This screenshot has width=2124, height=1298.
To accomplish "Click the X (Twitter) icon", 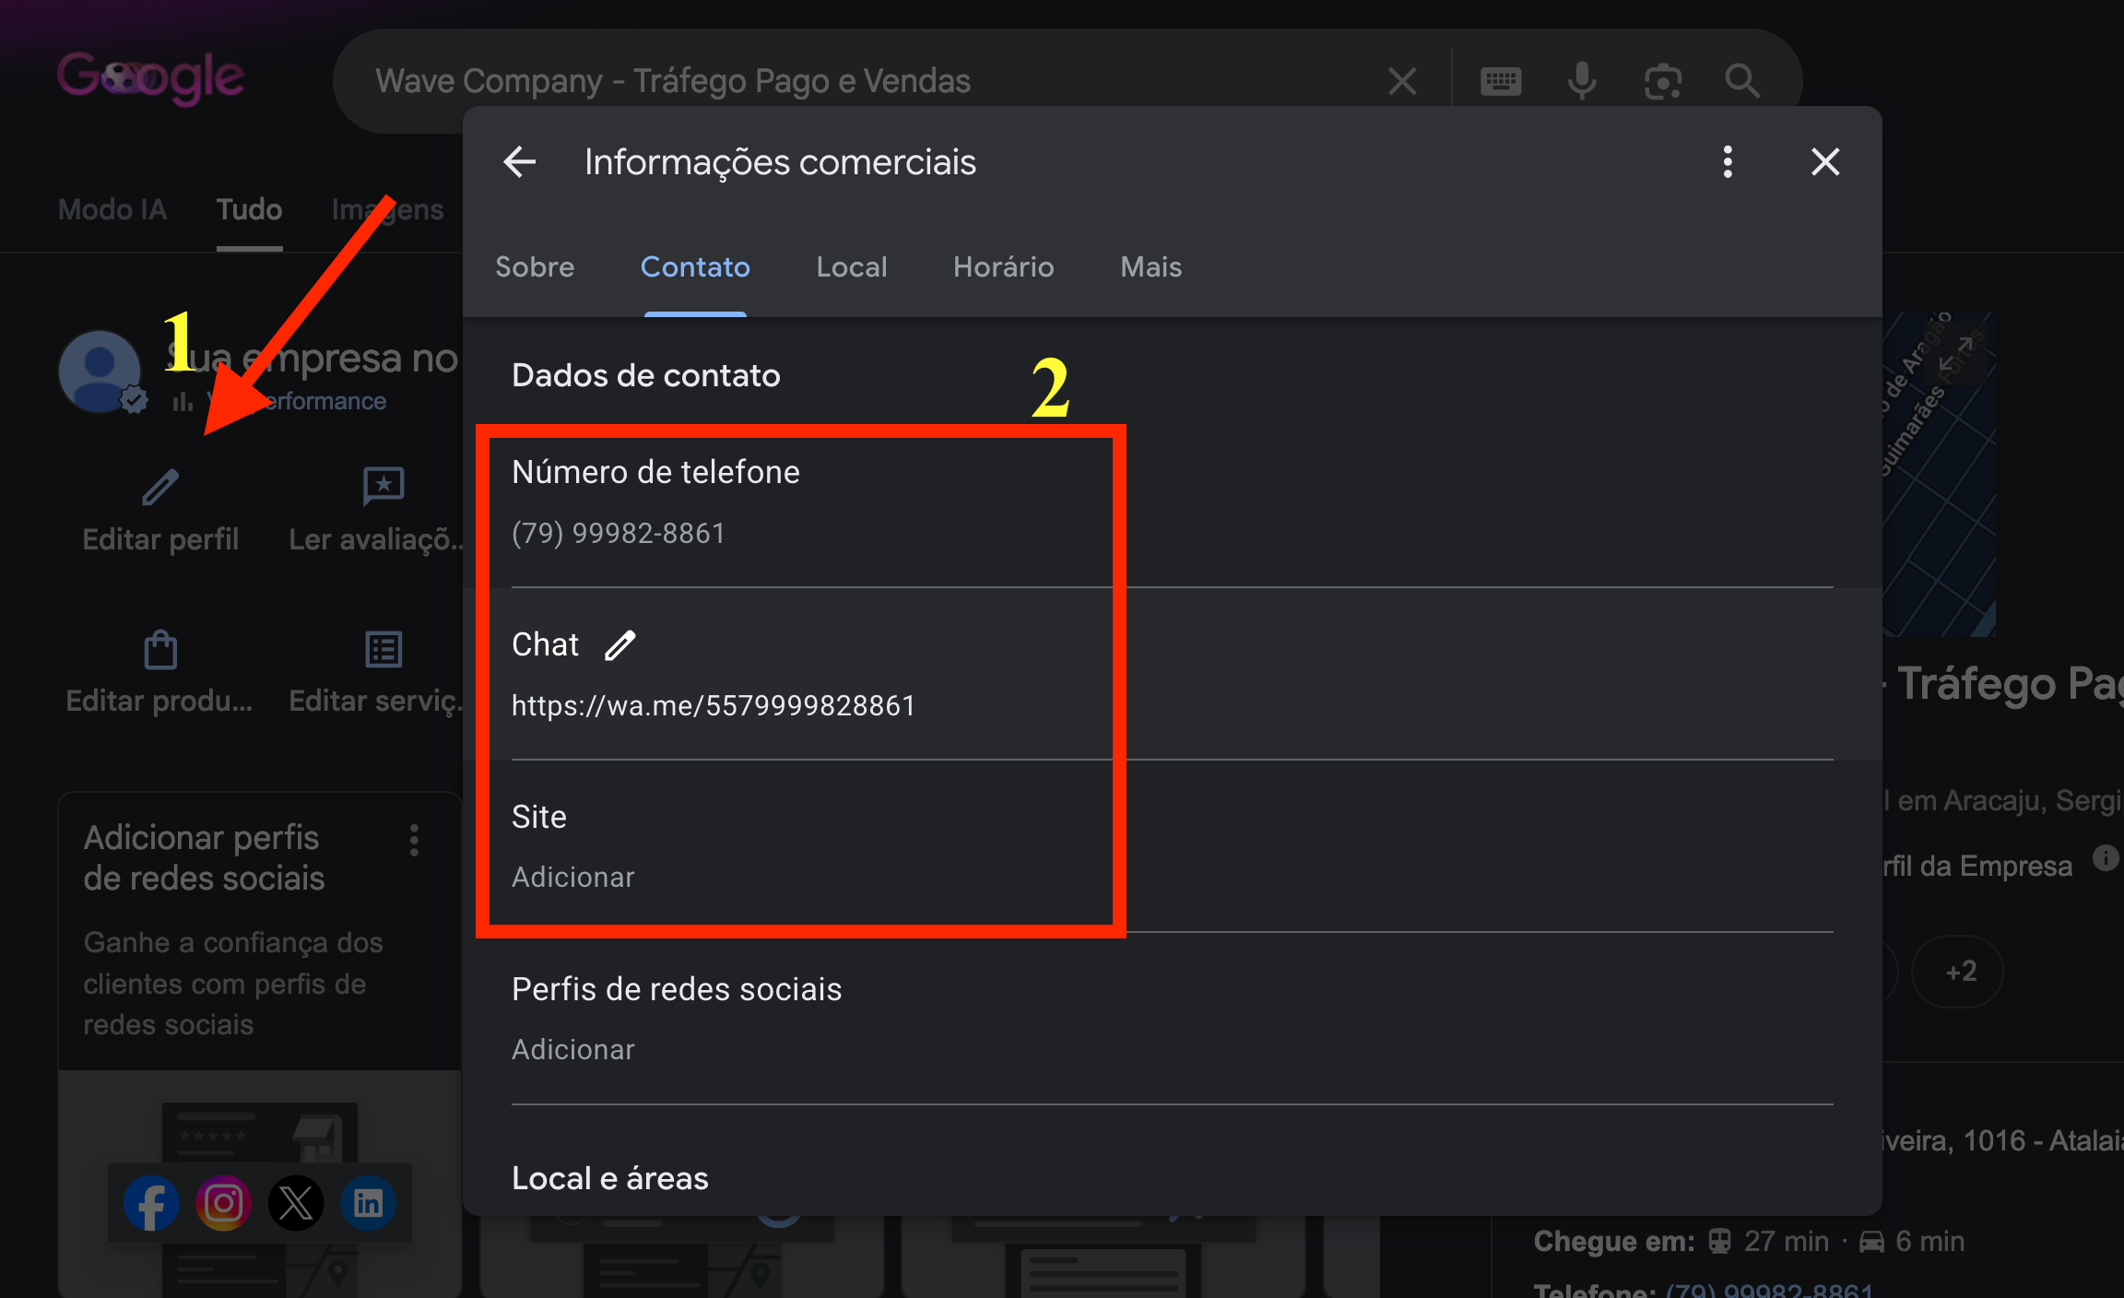I will point(296,1203).
